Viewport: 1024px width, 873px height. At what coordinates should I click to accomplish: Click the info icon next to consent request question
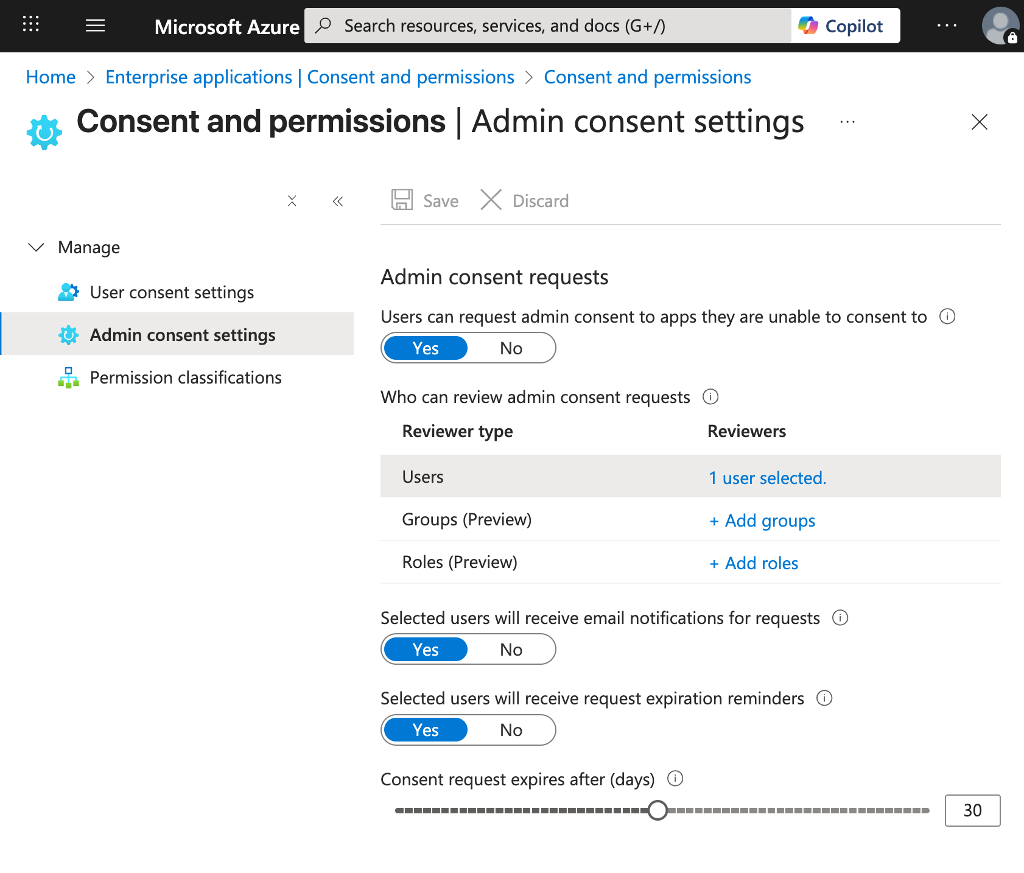click(x=948, y=317)
